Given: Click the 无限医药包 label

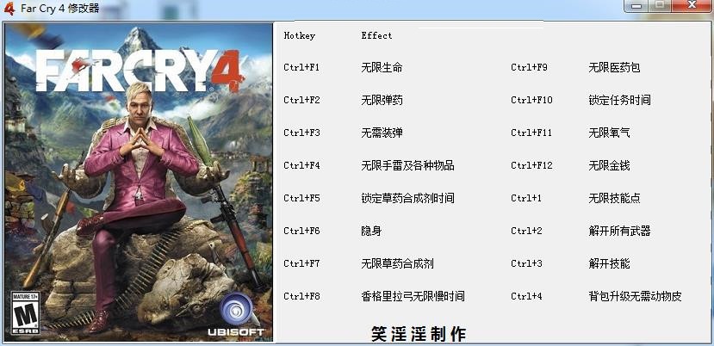Looking at the screenshot, I should (614, 68).
